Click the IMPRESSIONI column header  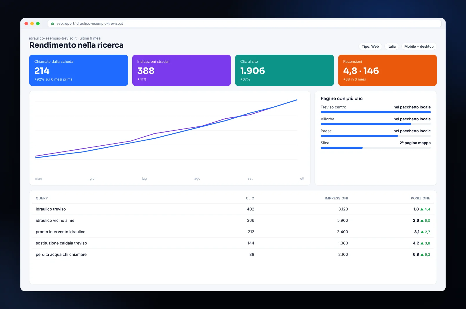click(336, 198)
